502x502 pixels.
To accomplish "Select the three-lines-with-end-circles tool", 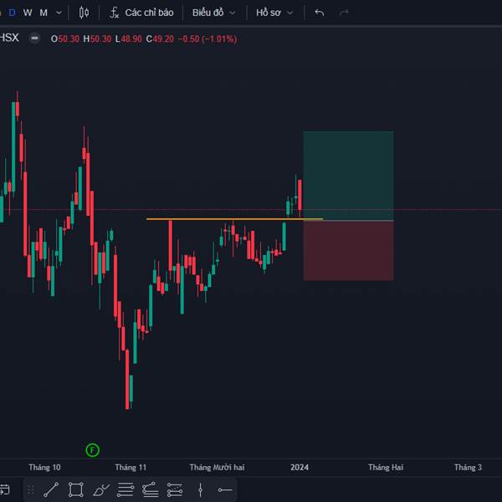I will click(175, 489).
